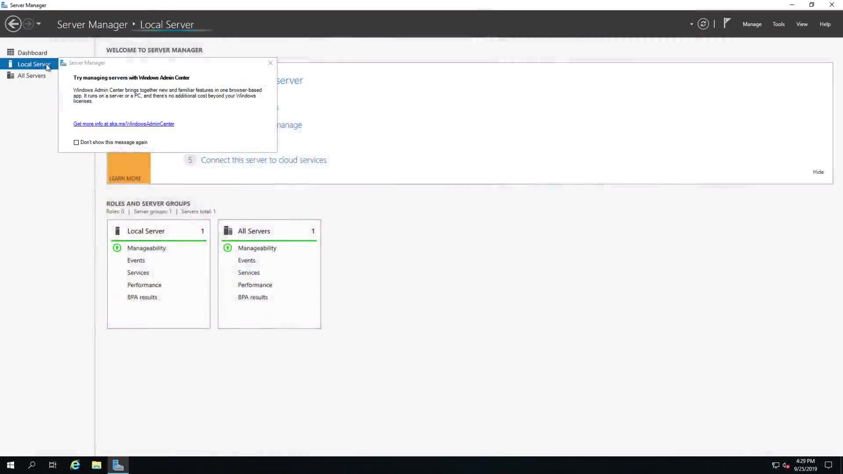Open Internet Explorer from the taskbar
This screenshot has height=474, width=843.
coord(75,465)
